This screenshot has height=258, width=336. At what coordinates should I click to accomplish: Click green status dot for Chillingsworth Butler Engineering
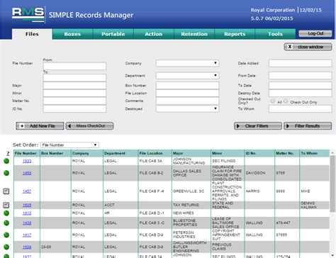click(x=6, y=247)
